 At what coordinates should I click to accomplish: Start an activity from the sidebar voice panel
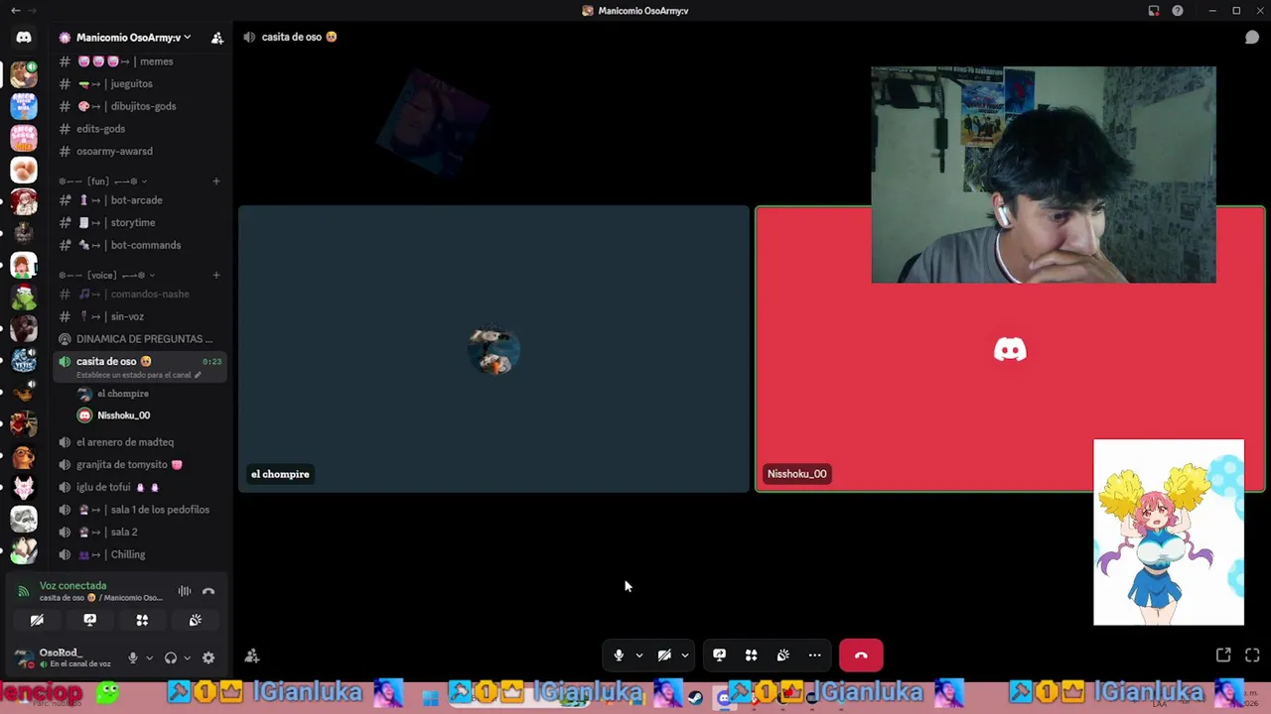[x=142, y=620]
